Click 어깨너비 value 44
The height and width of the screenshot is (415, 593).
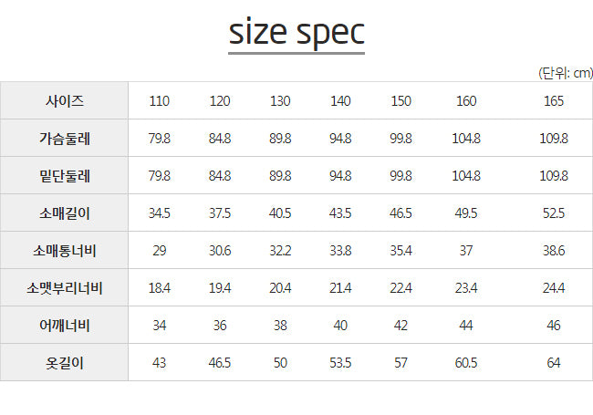[x=466, y=326]
